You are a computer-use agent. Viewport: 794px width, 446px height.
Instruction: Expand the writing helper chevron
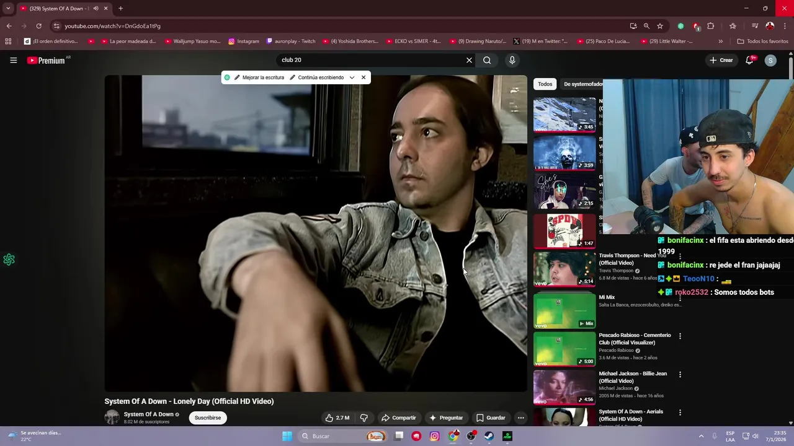point(352,77)
